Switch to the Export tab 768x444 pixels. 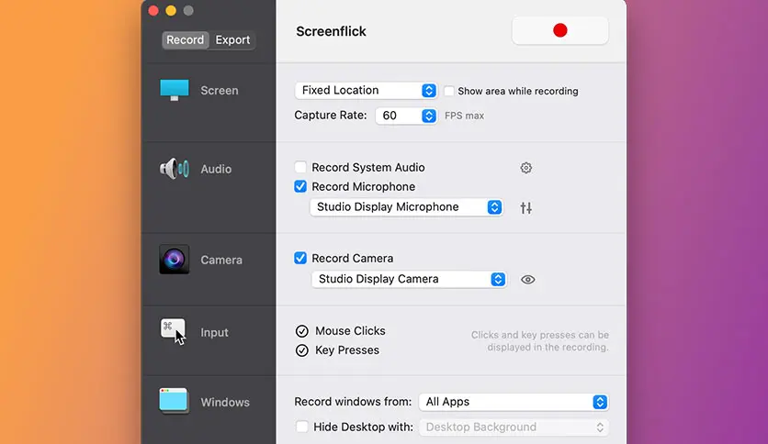click(232, 39)
